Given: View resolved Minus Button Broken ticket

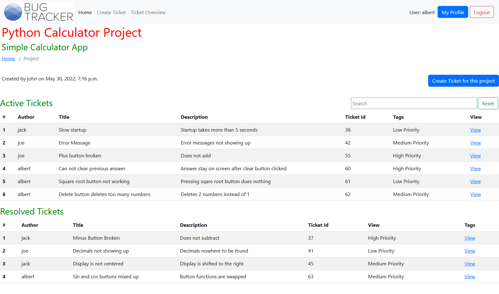Looking at the screenshot, I should tap(470, 238).
